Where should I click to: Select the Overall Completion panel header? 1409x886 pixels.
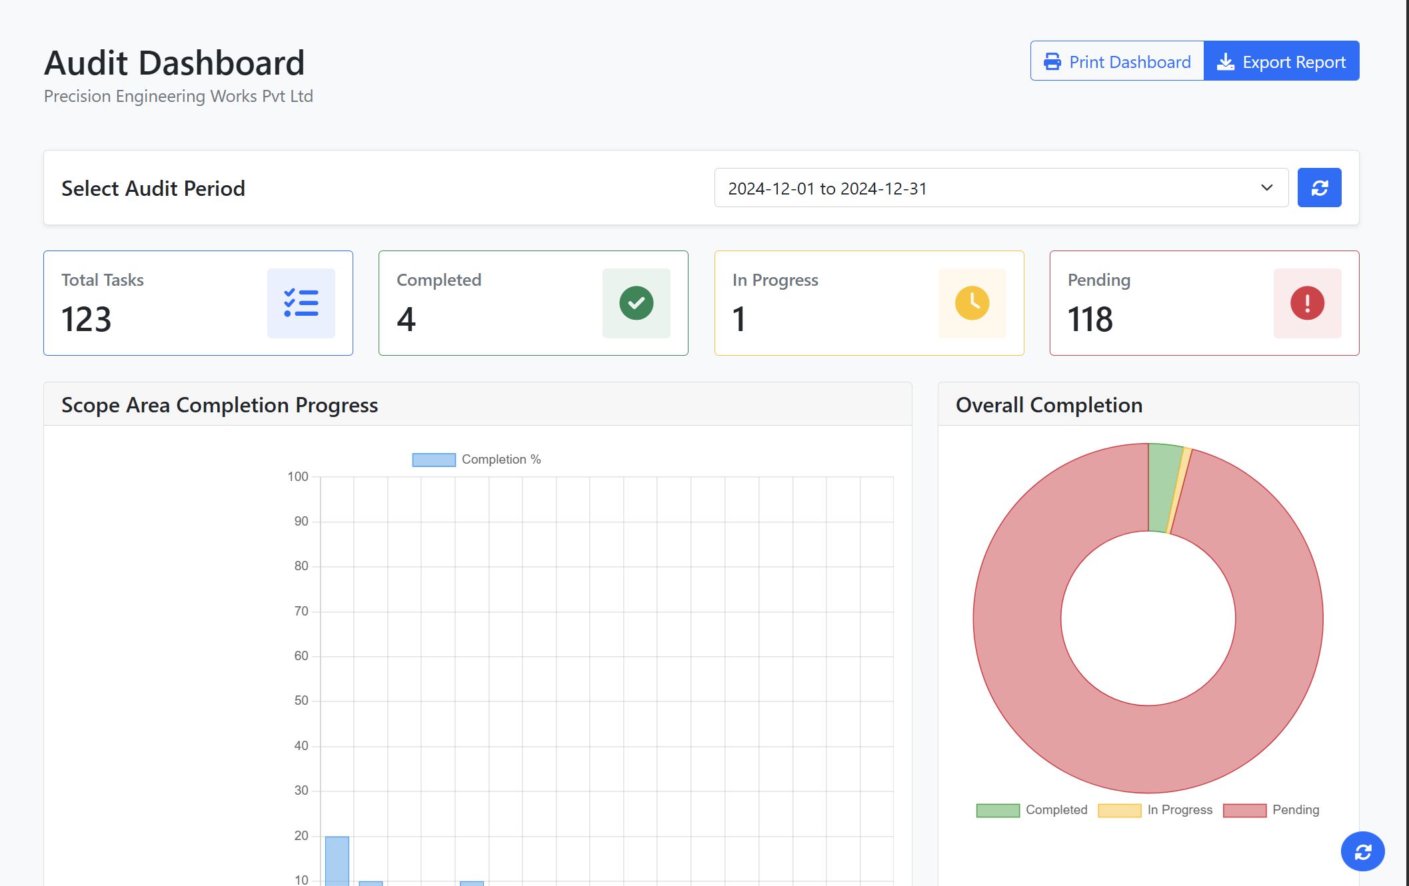1049,404
